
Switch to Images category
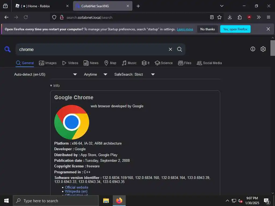click(48, 63)
